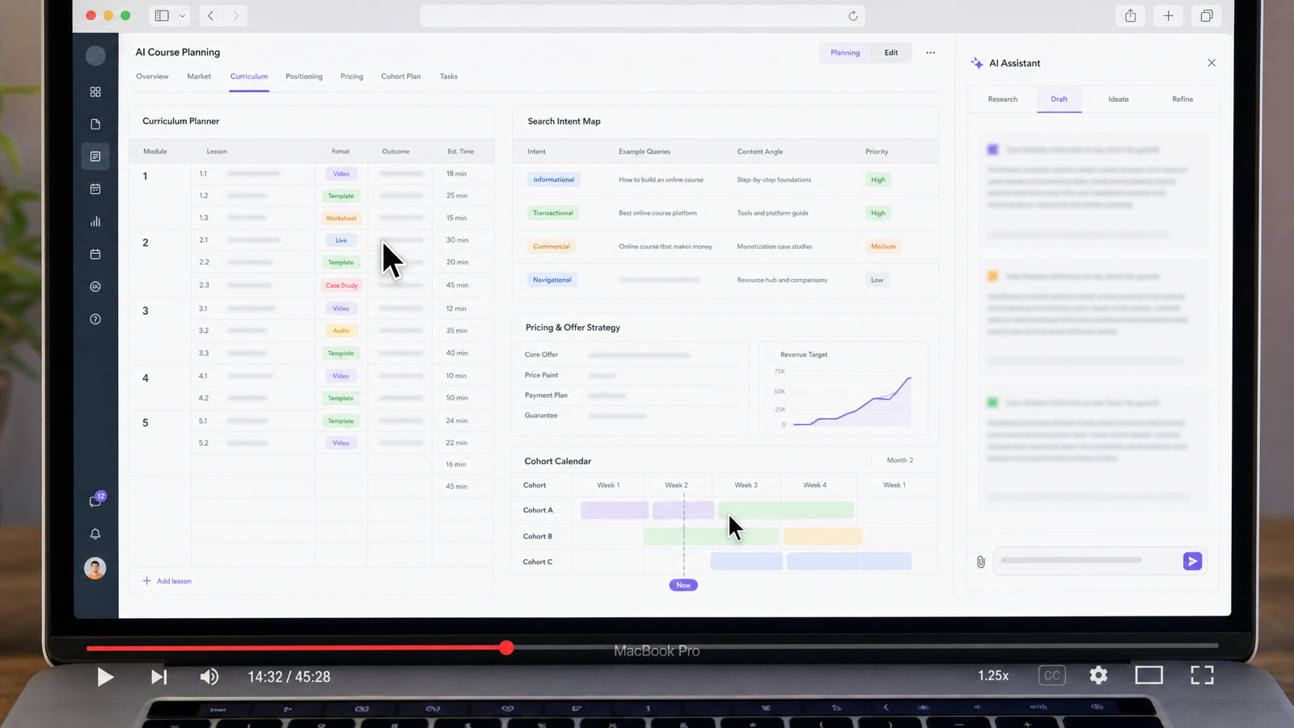
Task: Select the highlighted planner list icon in sidebar
Action: tap(95, 156)
